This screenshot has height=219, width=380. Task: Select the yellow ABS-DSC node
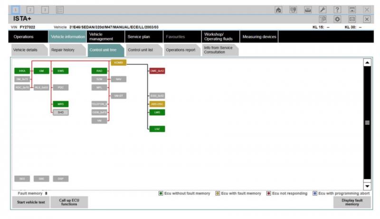157,104
